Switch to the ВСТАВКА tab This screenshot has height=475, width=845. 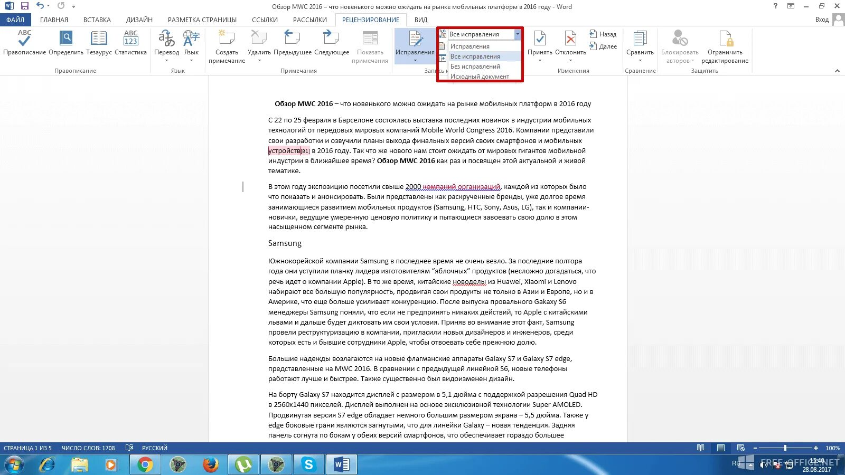[97, 20]
